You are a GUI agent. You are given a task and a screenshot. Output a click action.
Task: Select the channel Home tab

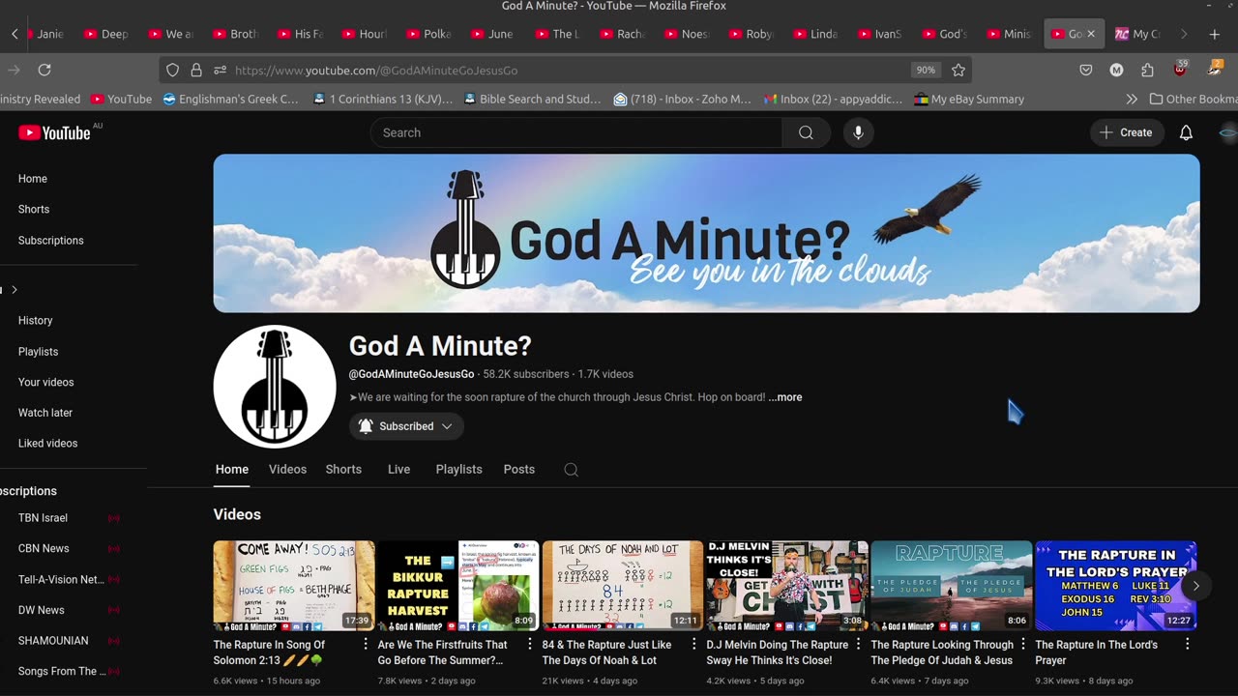pos(231,469)
